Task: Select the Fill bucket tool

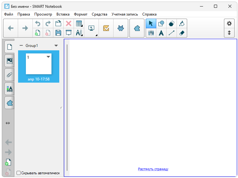Action: coord(182,24)
